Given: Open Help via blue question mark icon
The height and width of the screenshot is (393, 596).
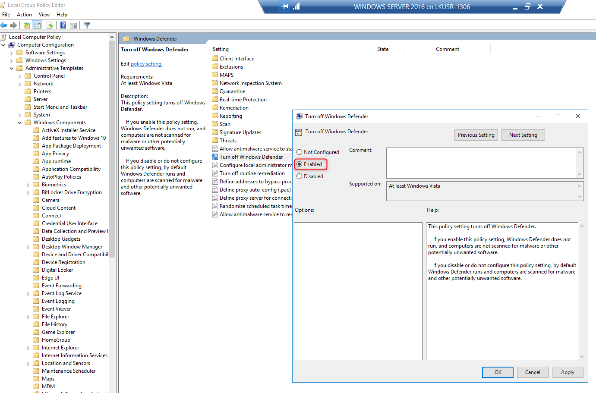Looking at the screenshot, I should click(x=63, y=25).
